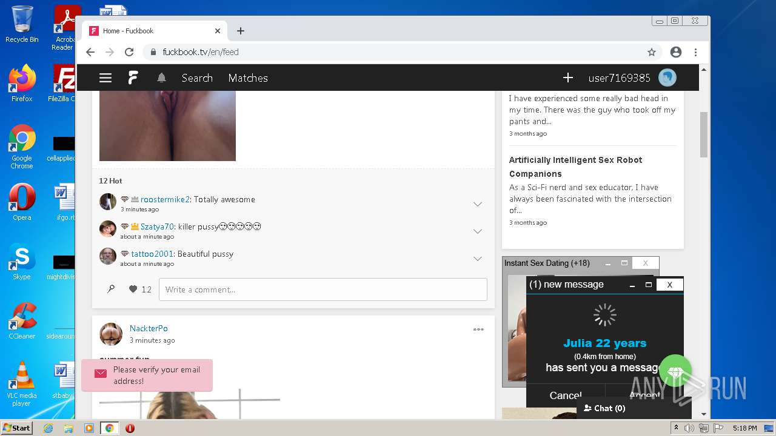776x436 pixels.
Task: Open Search in site navigation
Action: (197, 78)
